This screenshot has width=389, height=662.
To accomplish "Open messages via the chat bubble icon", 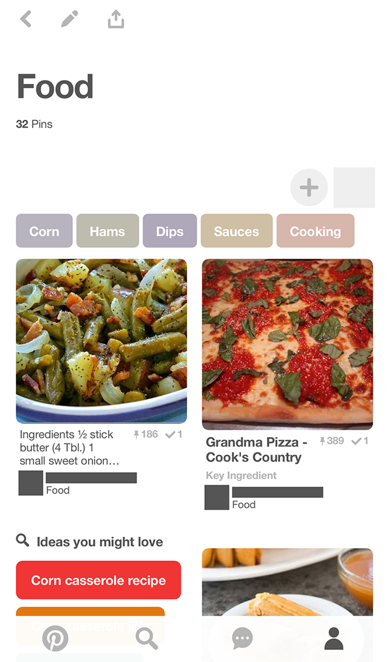I will coord(241,638).
